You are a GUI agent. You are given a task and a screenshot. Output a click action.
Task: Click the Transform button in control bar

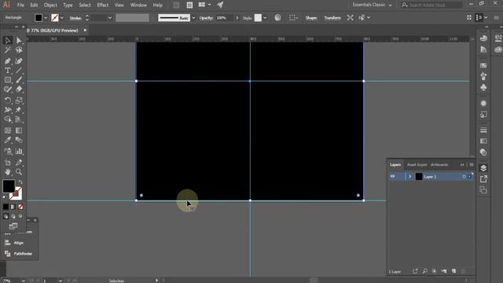(x=332, y=18)
